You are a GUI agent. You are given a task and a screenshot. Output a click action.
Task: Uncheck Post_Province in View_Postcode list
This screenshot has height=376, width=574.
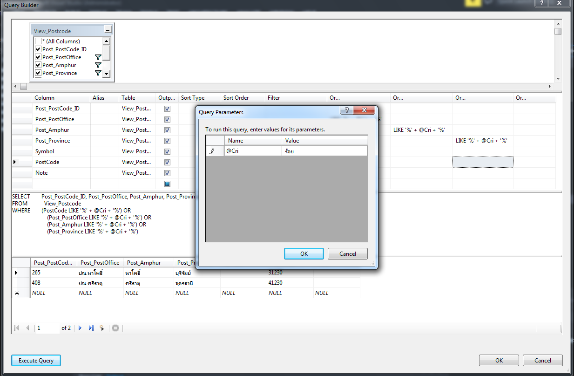click(x=38, y=73)
